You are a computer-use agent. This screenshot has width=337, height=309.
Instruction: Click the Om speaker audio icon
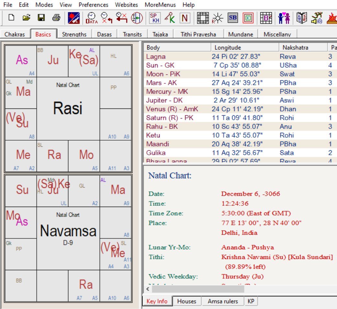coord(317,18)
